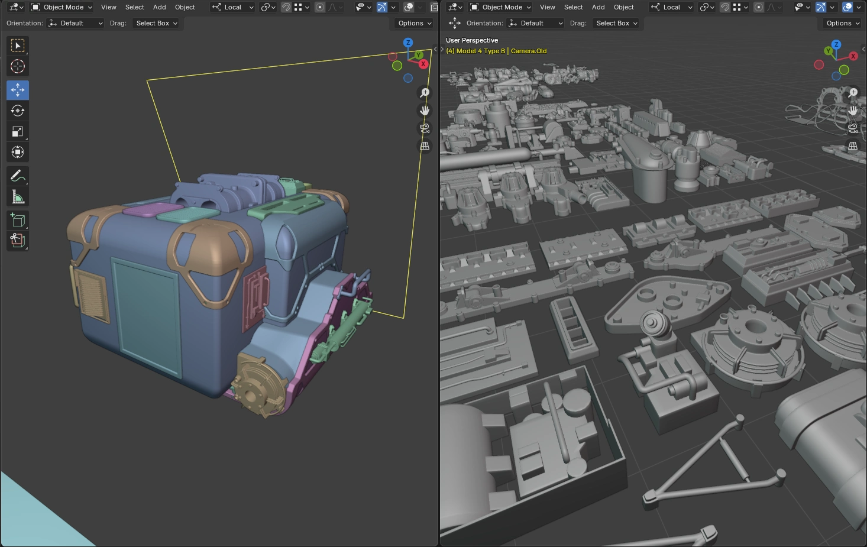
Task: Pick the Annotate pencil tool
Action: click(x=18, y=176)
